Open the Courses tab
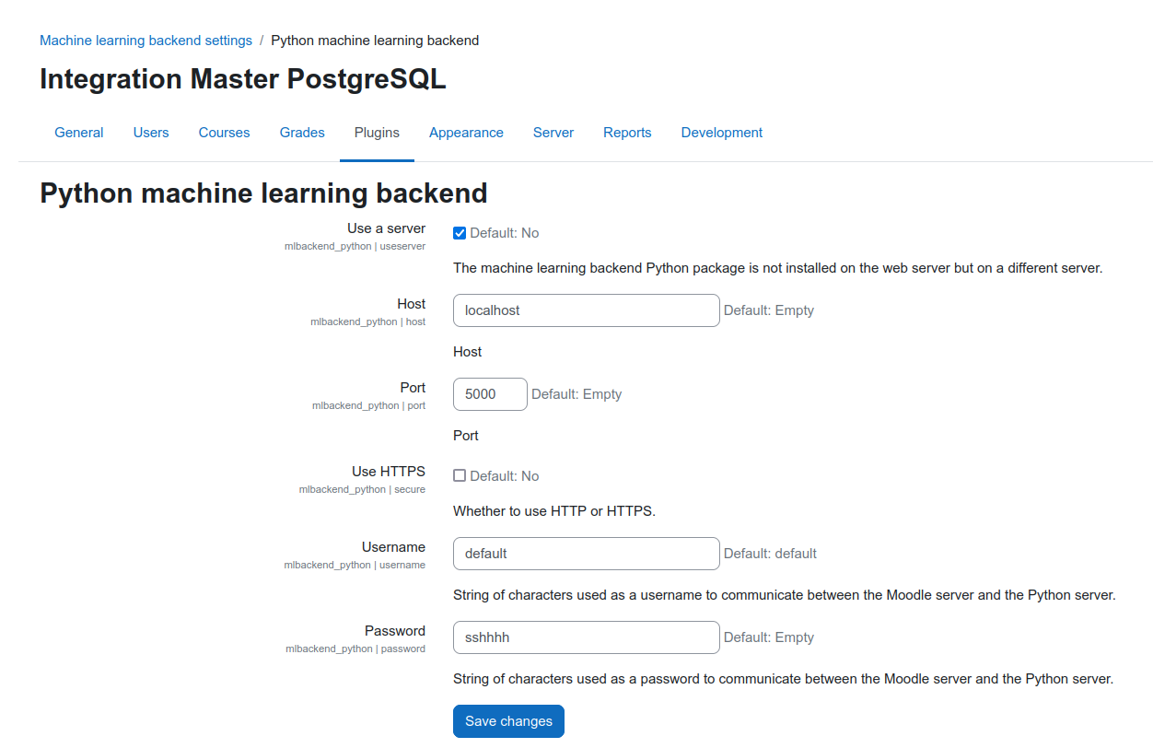The image size is (1153, 748). coord(225,133)
